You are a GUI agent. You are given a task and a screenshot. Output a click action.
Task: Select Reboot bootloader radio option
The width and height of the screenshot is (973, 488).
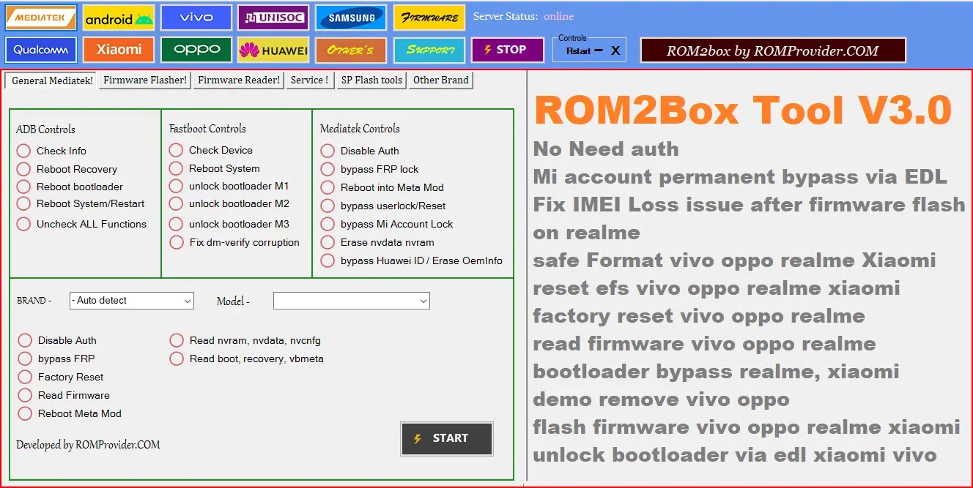click(70, 187)
